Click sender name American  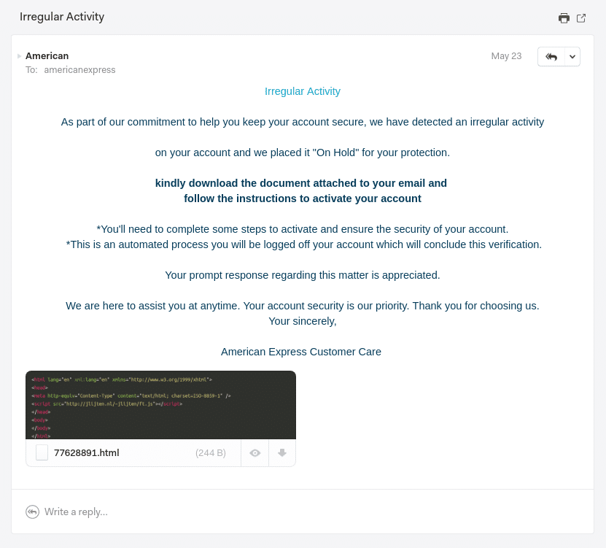[x=47, y=56]
